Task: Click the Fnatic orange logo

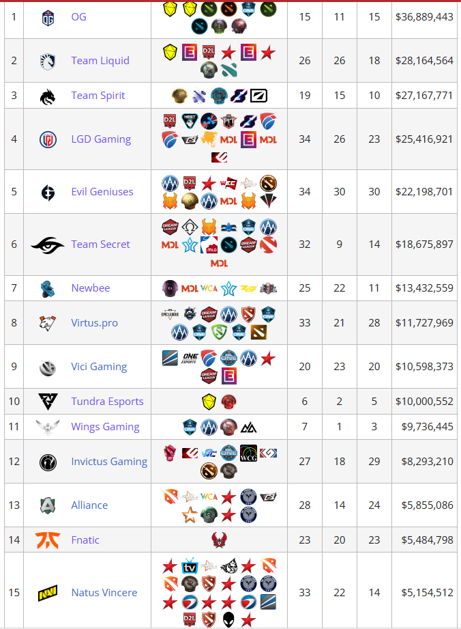Action: tap(48, 540)
